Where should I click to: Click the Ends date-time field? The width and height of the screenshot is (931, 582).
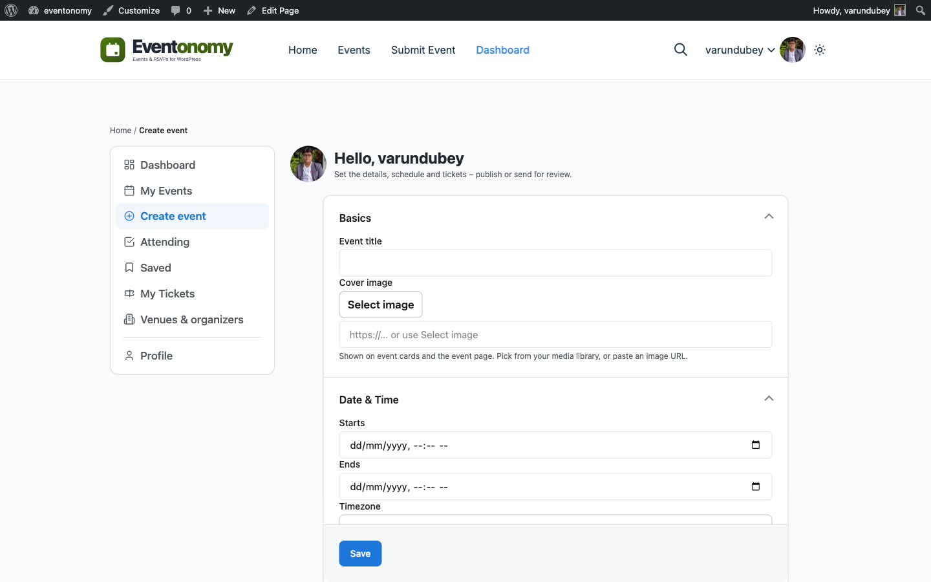(x=555, y=486)
